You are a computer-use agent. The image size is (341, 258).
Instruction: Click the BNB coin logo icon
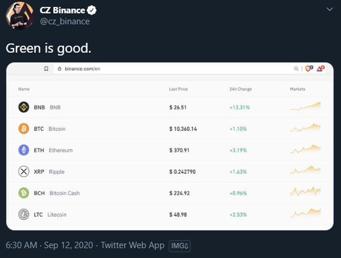[24, 107]
